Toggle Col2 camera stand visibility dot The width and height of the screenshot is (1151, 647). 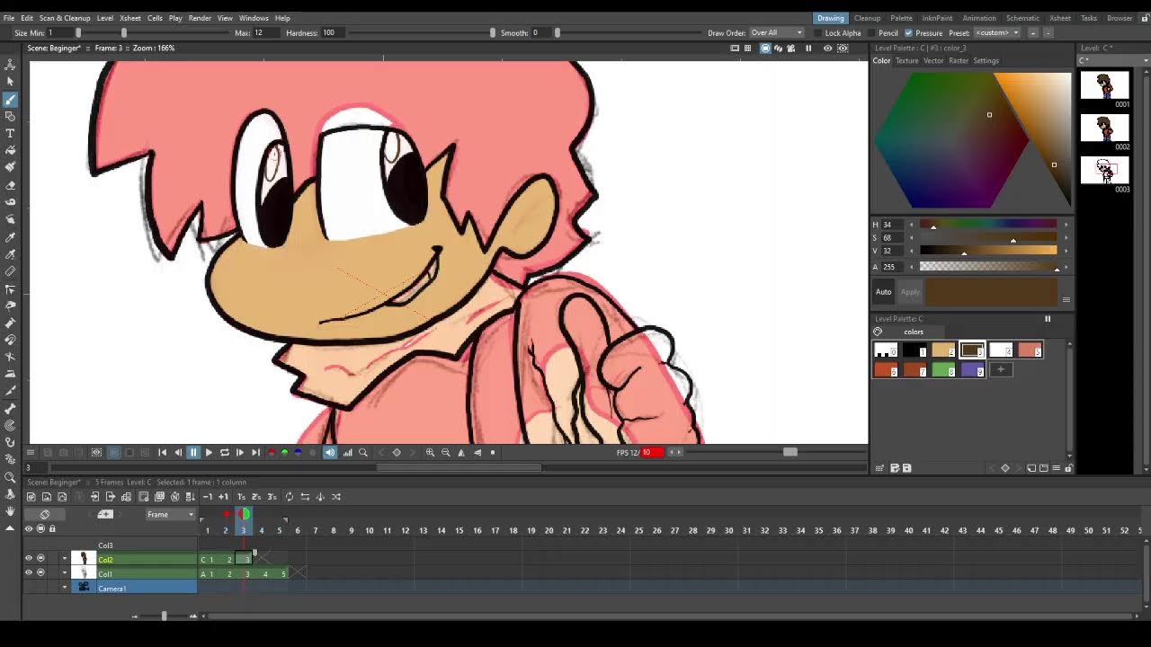point(40,559)
